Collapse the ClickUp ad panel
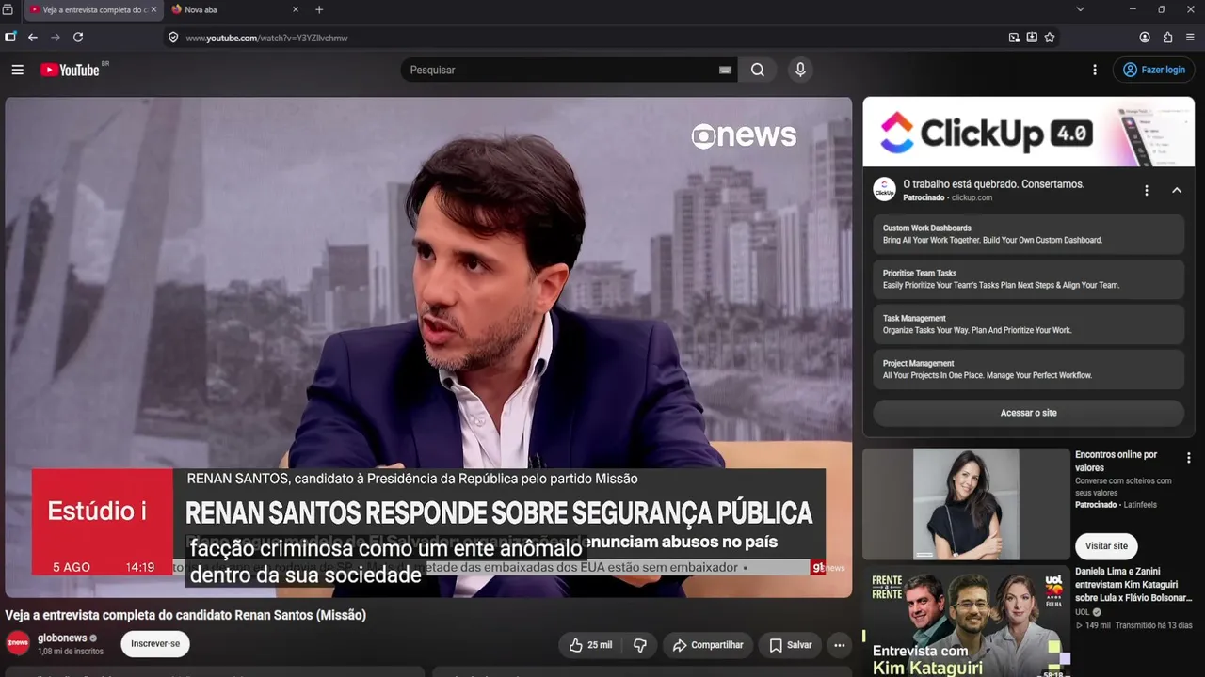The image size is (1205, 677). click(x=1177, y=191)
